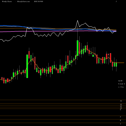Image resolution: width=126 pixels, height=126 pixels.
Task: Click the "3" axis label
Action: coord(120,120)
